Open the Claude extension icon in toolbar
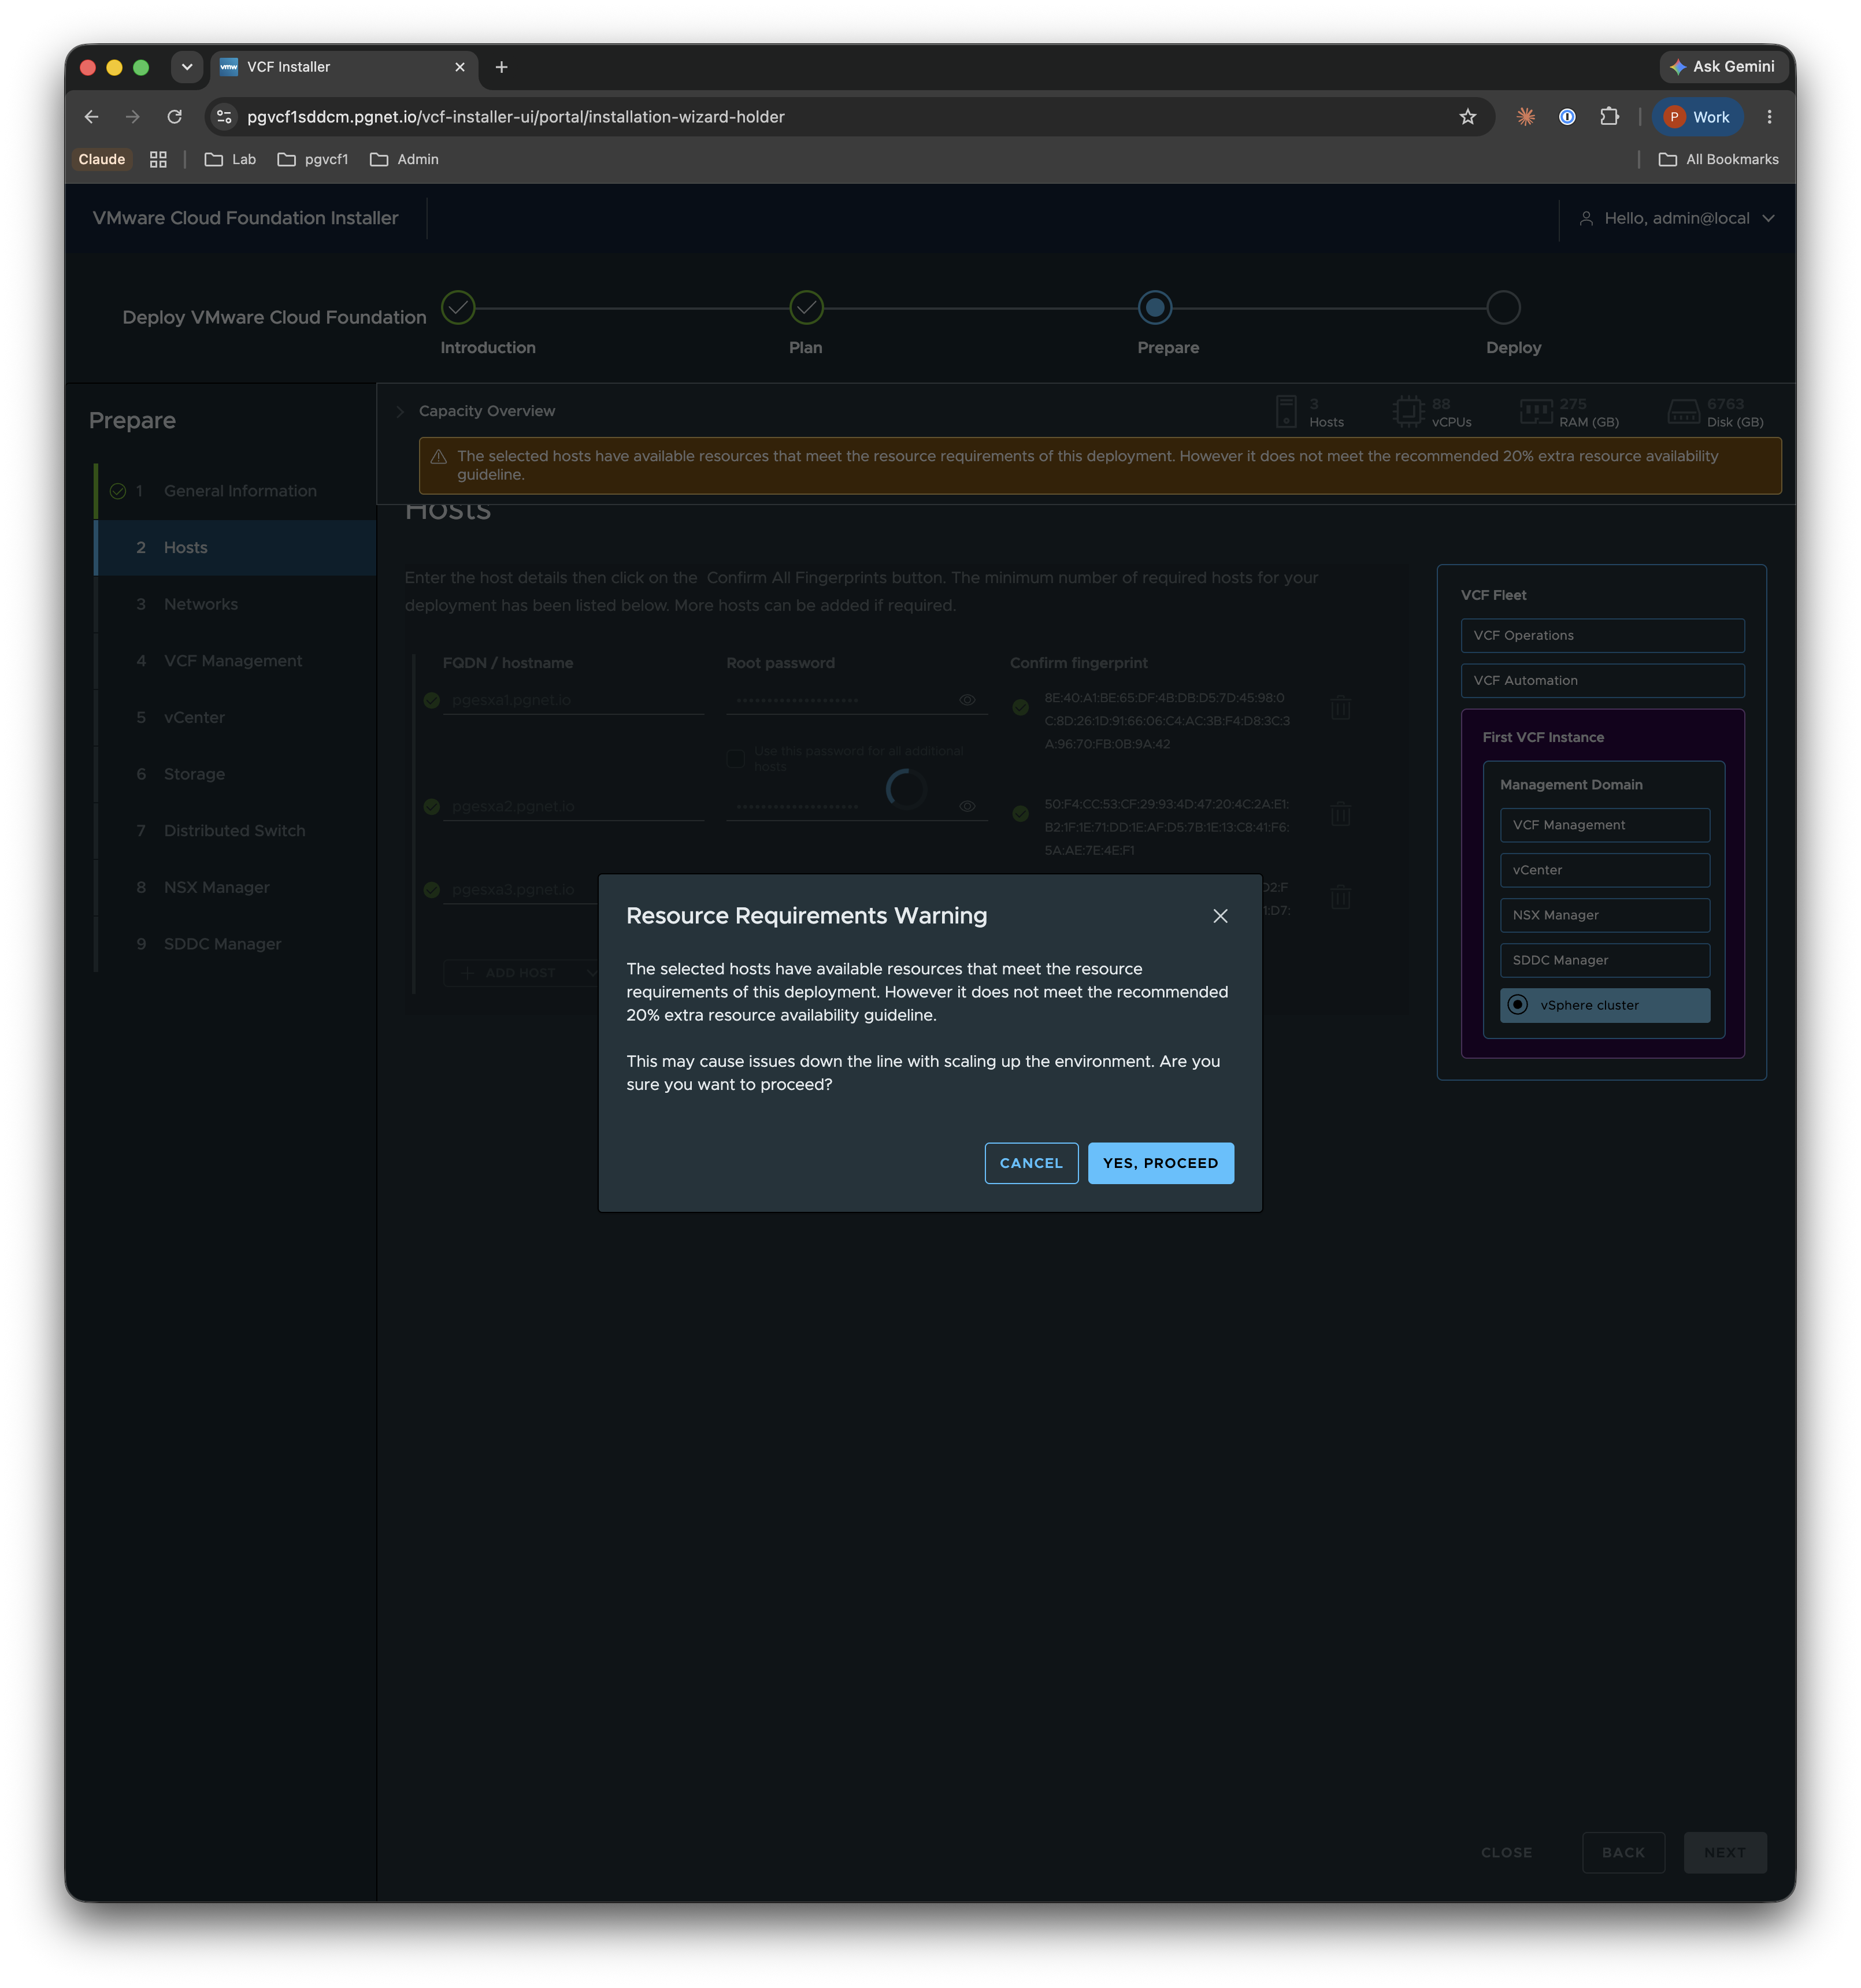The width and height of the screenshot is (1861, 1988). tap(1525, 117)
